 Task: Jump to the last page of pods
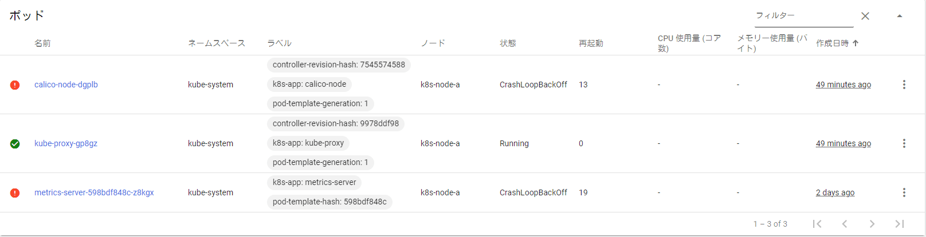coord(900,224)
